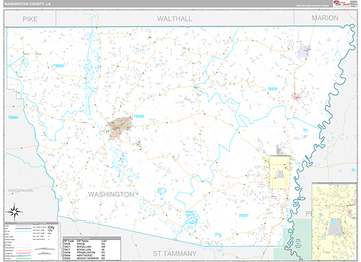Click the orange state highway line in the legend
The height and width of the screenshot is (262, 361).
23,251
